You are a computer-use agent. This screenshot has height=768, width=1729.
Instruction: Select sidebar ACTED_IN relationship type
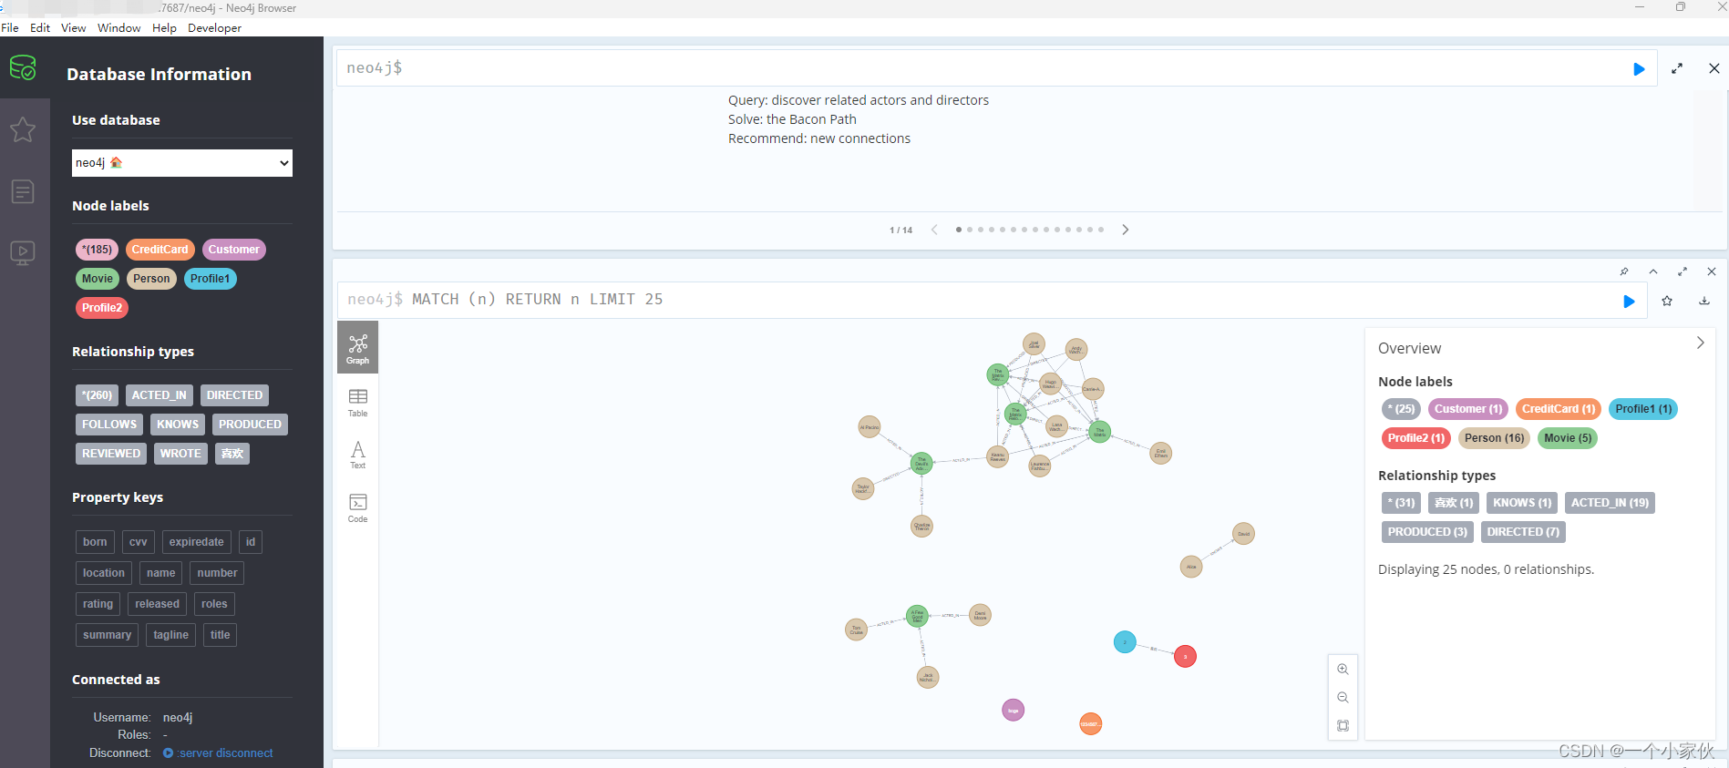tap(159, 395)
